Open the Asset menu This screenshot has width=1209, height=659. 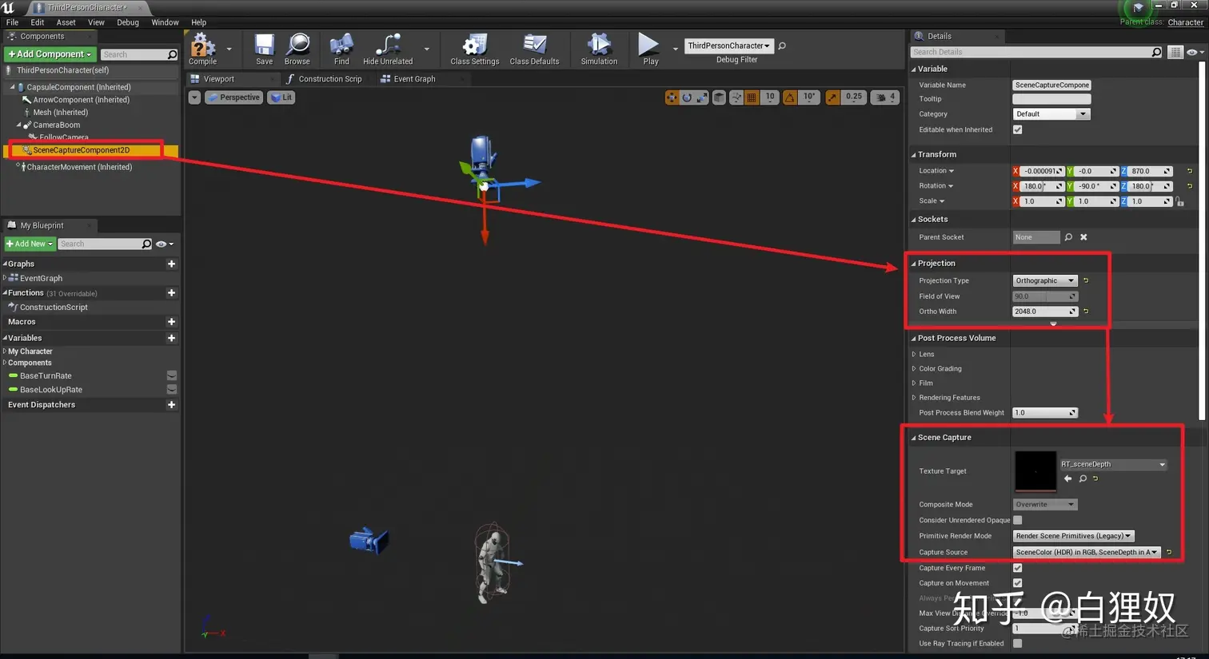[66, 22]
